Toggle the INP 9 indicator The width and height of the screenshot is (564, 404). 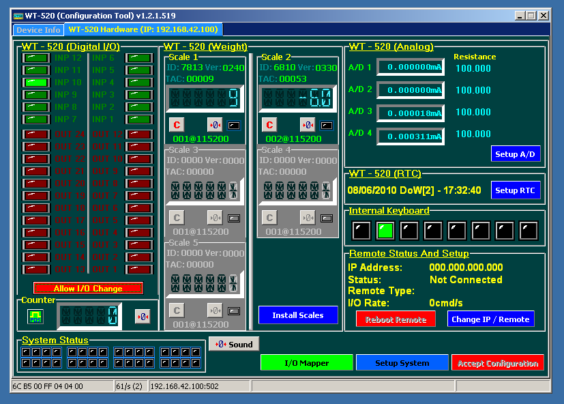pyautogui.click(x=36, y=95)
